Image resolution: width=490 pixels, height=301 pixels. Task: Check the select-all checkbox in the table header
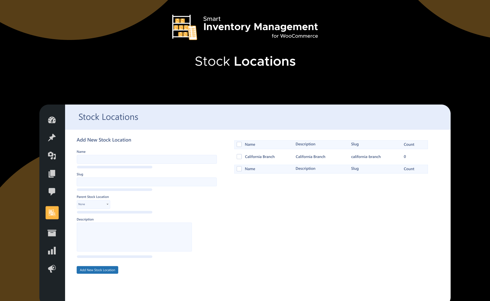pyautogui.click(x=239, y=144)
